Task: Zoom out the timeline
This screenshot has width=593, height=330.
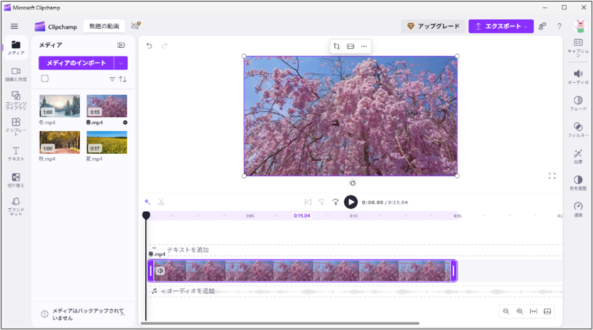Action: [x=506, y=312]
